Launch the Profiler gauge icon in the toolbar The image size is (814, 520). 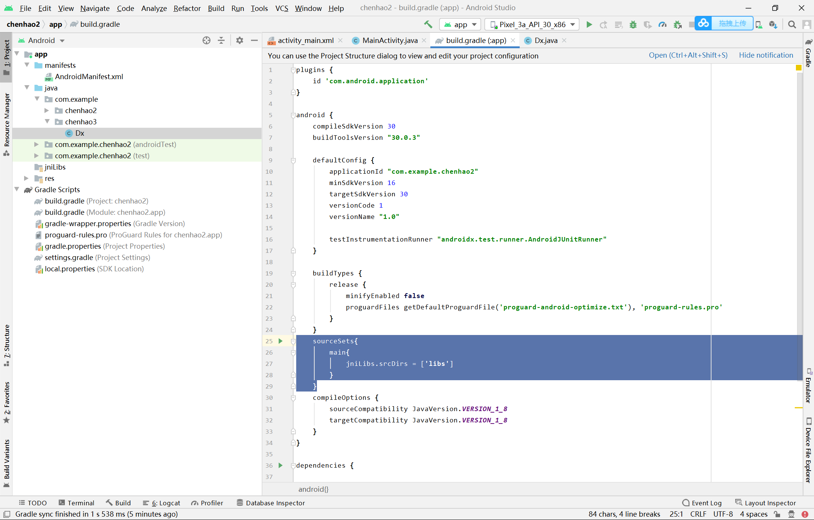tap(663, 24)
